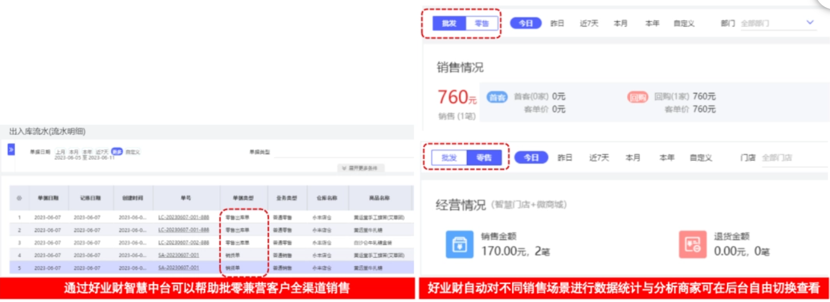Open order link LC-20230607-002-888
Screen dimensions: 830x302
[183, 243]
